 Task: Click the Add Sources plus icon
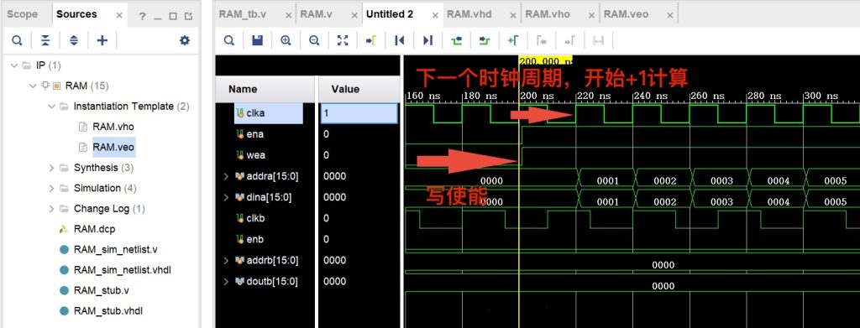pyautogui.click(x=102, y=40)
